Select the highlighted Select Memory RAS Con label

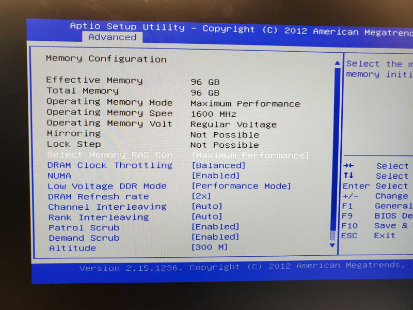pyautogui.click(x=110, y=155)
